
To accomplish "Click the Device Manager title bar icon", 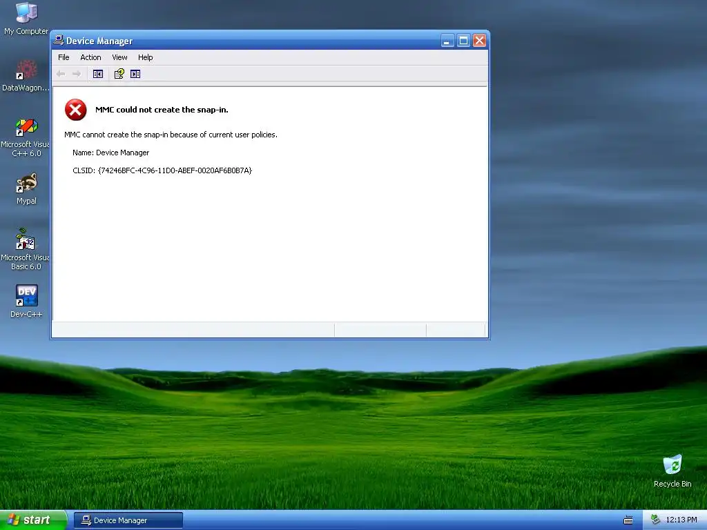I will click(x=59, y=41).
